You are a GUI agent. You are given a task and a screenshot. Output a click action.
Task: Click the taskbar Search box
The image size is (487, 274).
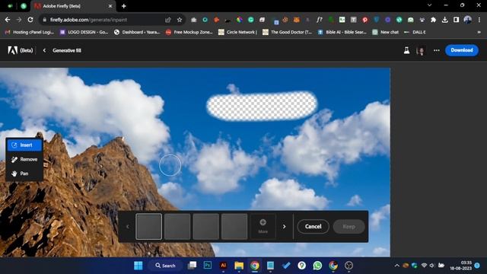coord(166,266)
